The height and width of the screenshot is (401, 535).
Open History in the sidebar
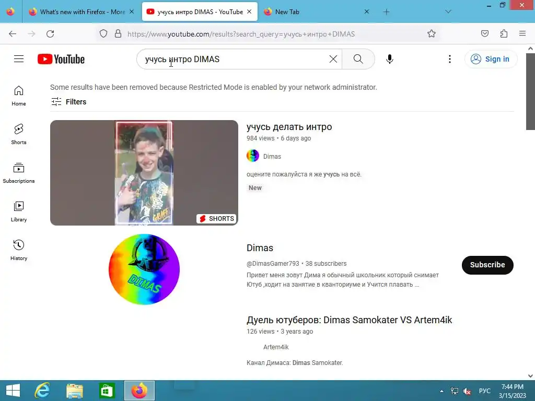[x=19, y=250]
